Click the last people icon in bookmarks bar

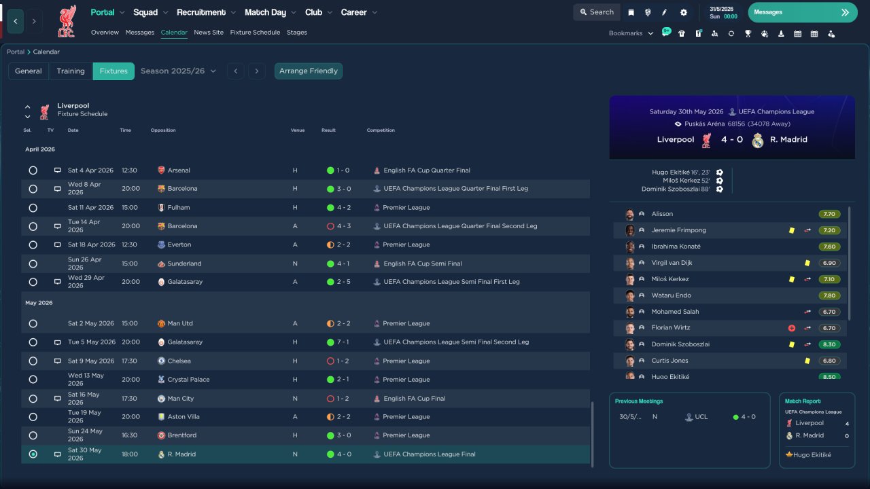tap(831, 33)
